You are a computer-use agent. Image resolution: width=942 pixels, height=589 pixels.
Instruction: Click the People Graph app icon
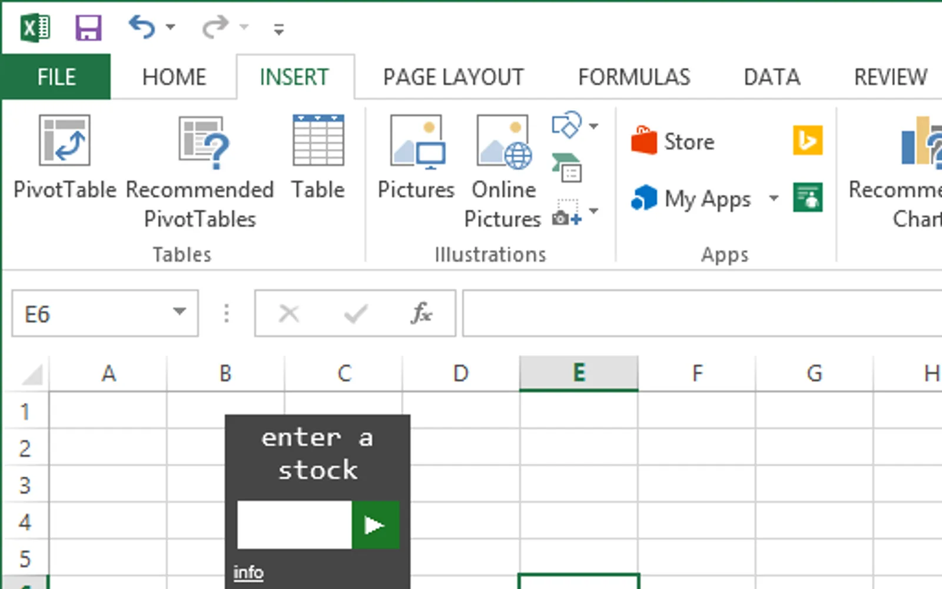click(808, 197)
